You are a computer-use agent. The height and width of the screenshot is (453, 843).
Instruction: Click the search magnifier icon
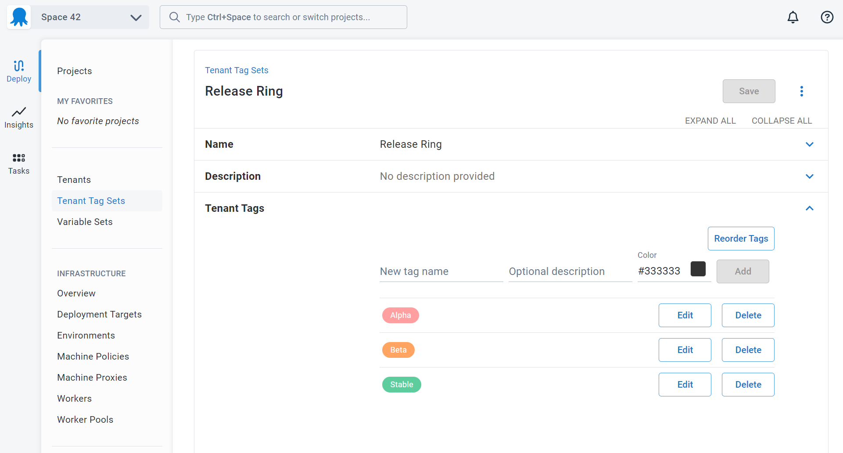tap(175, 17)
